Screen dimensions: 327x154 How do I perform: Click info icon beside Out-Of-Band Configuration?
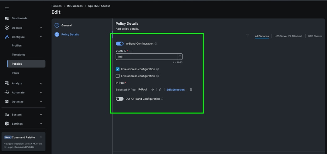[162, 99]
